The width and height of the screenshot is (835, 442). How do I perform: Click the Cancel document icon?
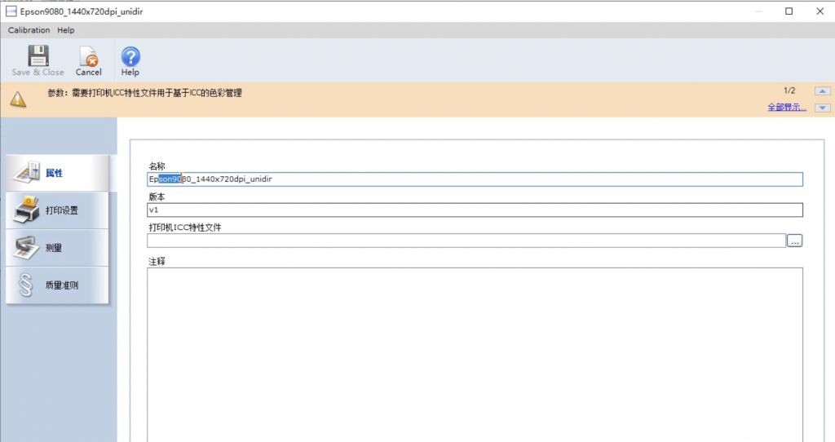[88, 56]
